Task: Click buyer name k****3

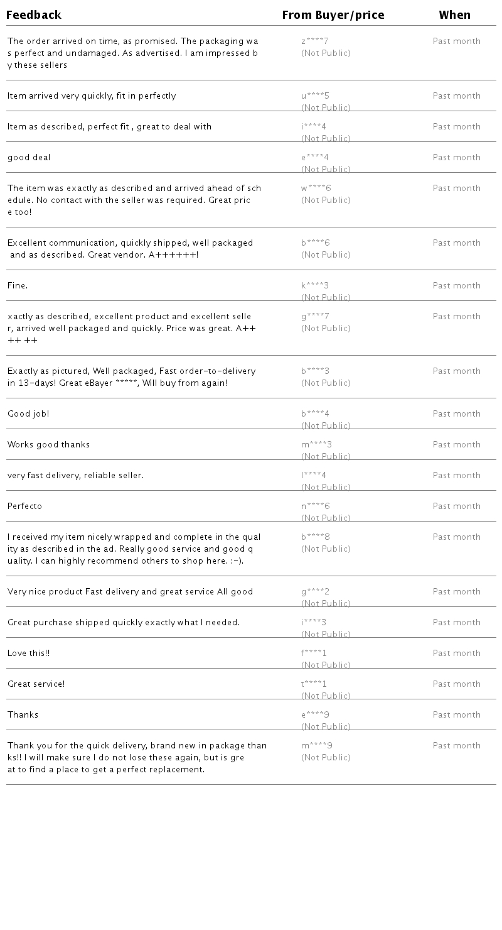Action: (x=315, y=286)
